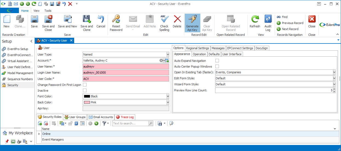The image size is (341, 151).
Task: Switch to the DocuSign tab
Action: (x=262, y=48)
